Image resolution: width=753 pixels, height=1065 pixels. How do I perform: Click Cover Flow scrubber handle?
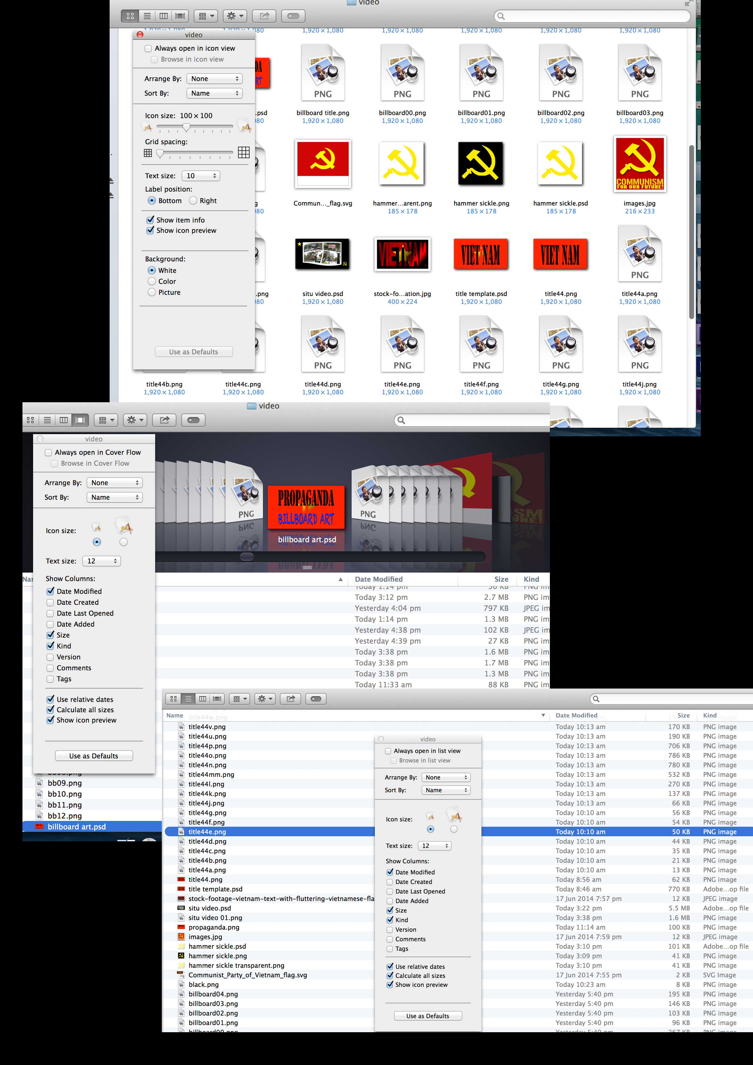[x=247, y=556]
